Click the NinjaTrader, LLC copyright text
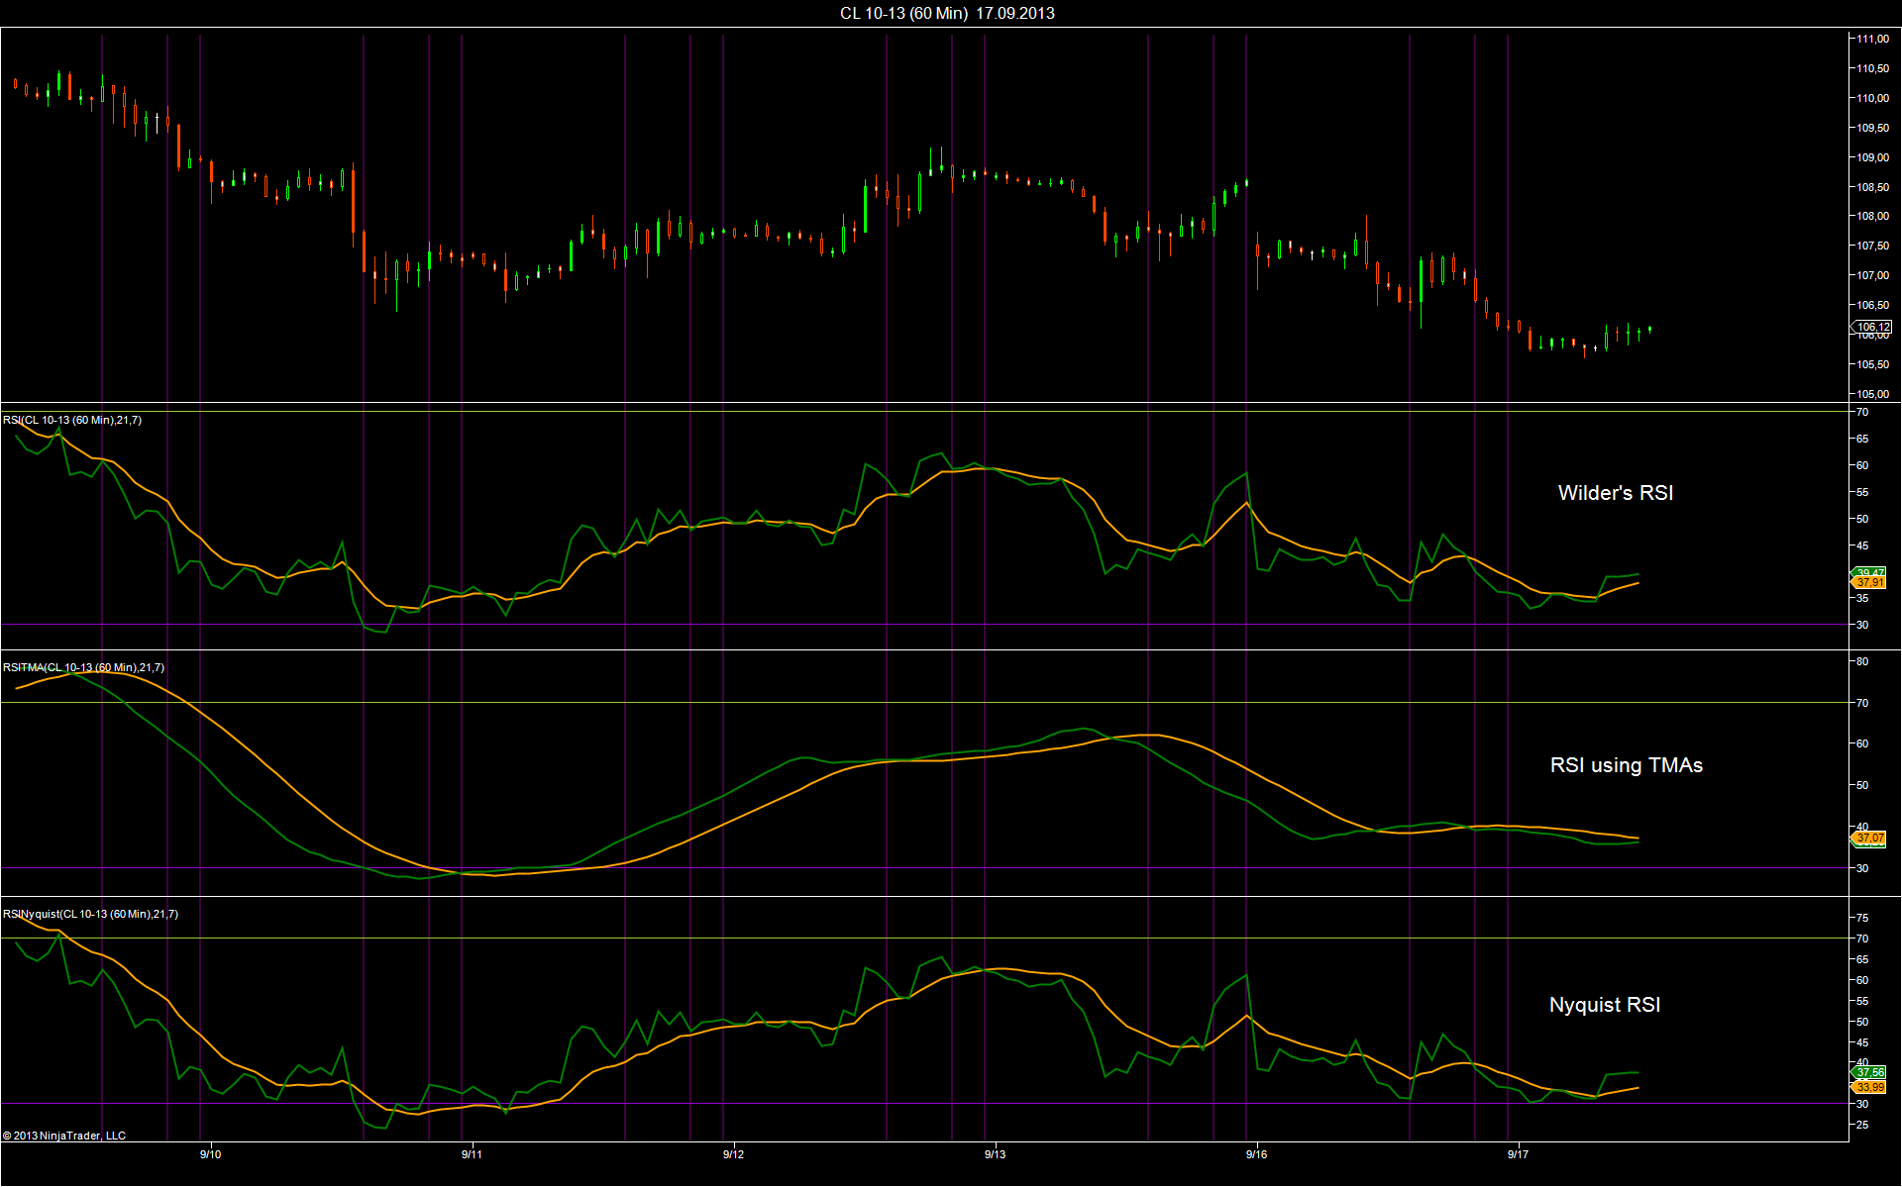The height and width of the screenshot is (1187, 1902). tap(64, 1136)
